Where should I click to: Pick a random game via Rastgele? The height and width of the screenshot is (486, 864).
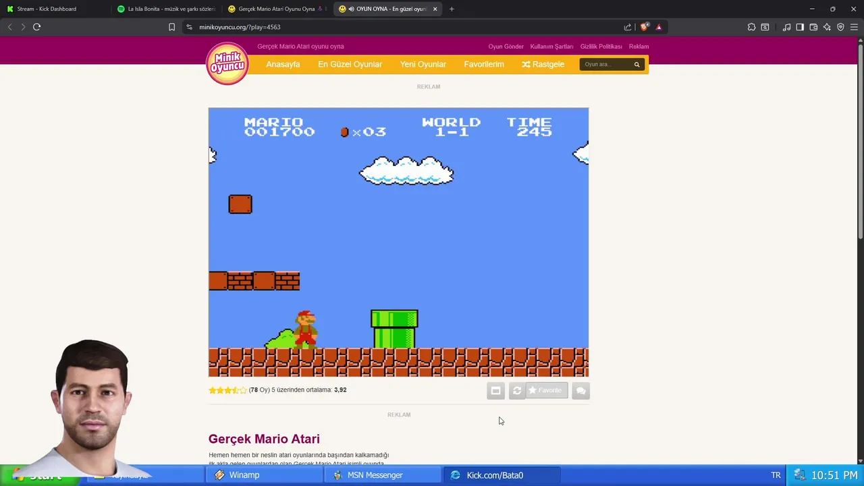pos(543,64)
